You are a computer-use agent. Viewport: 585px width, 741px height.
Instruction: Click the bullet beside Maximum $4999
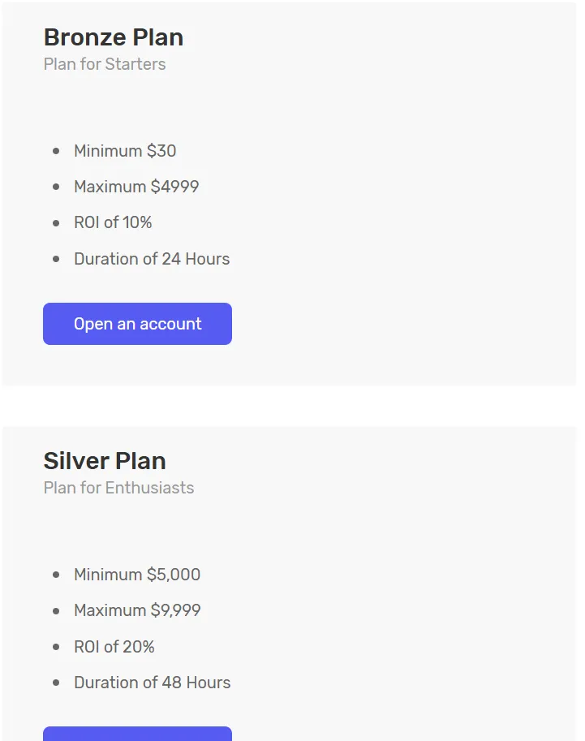56,187
